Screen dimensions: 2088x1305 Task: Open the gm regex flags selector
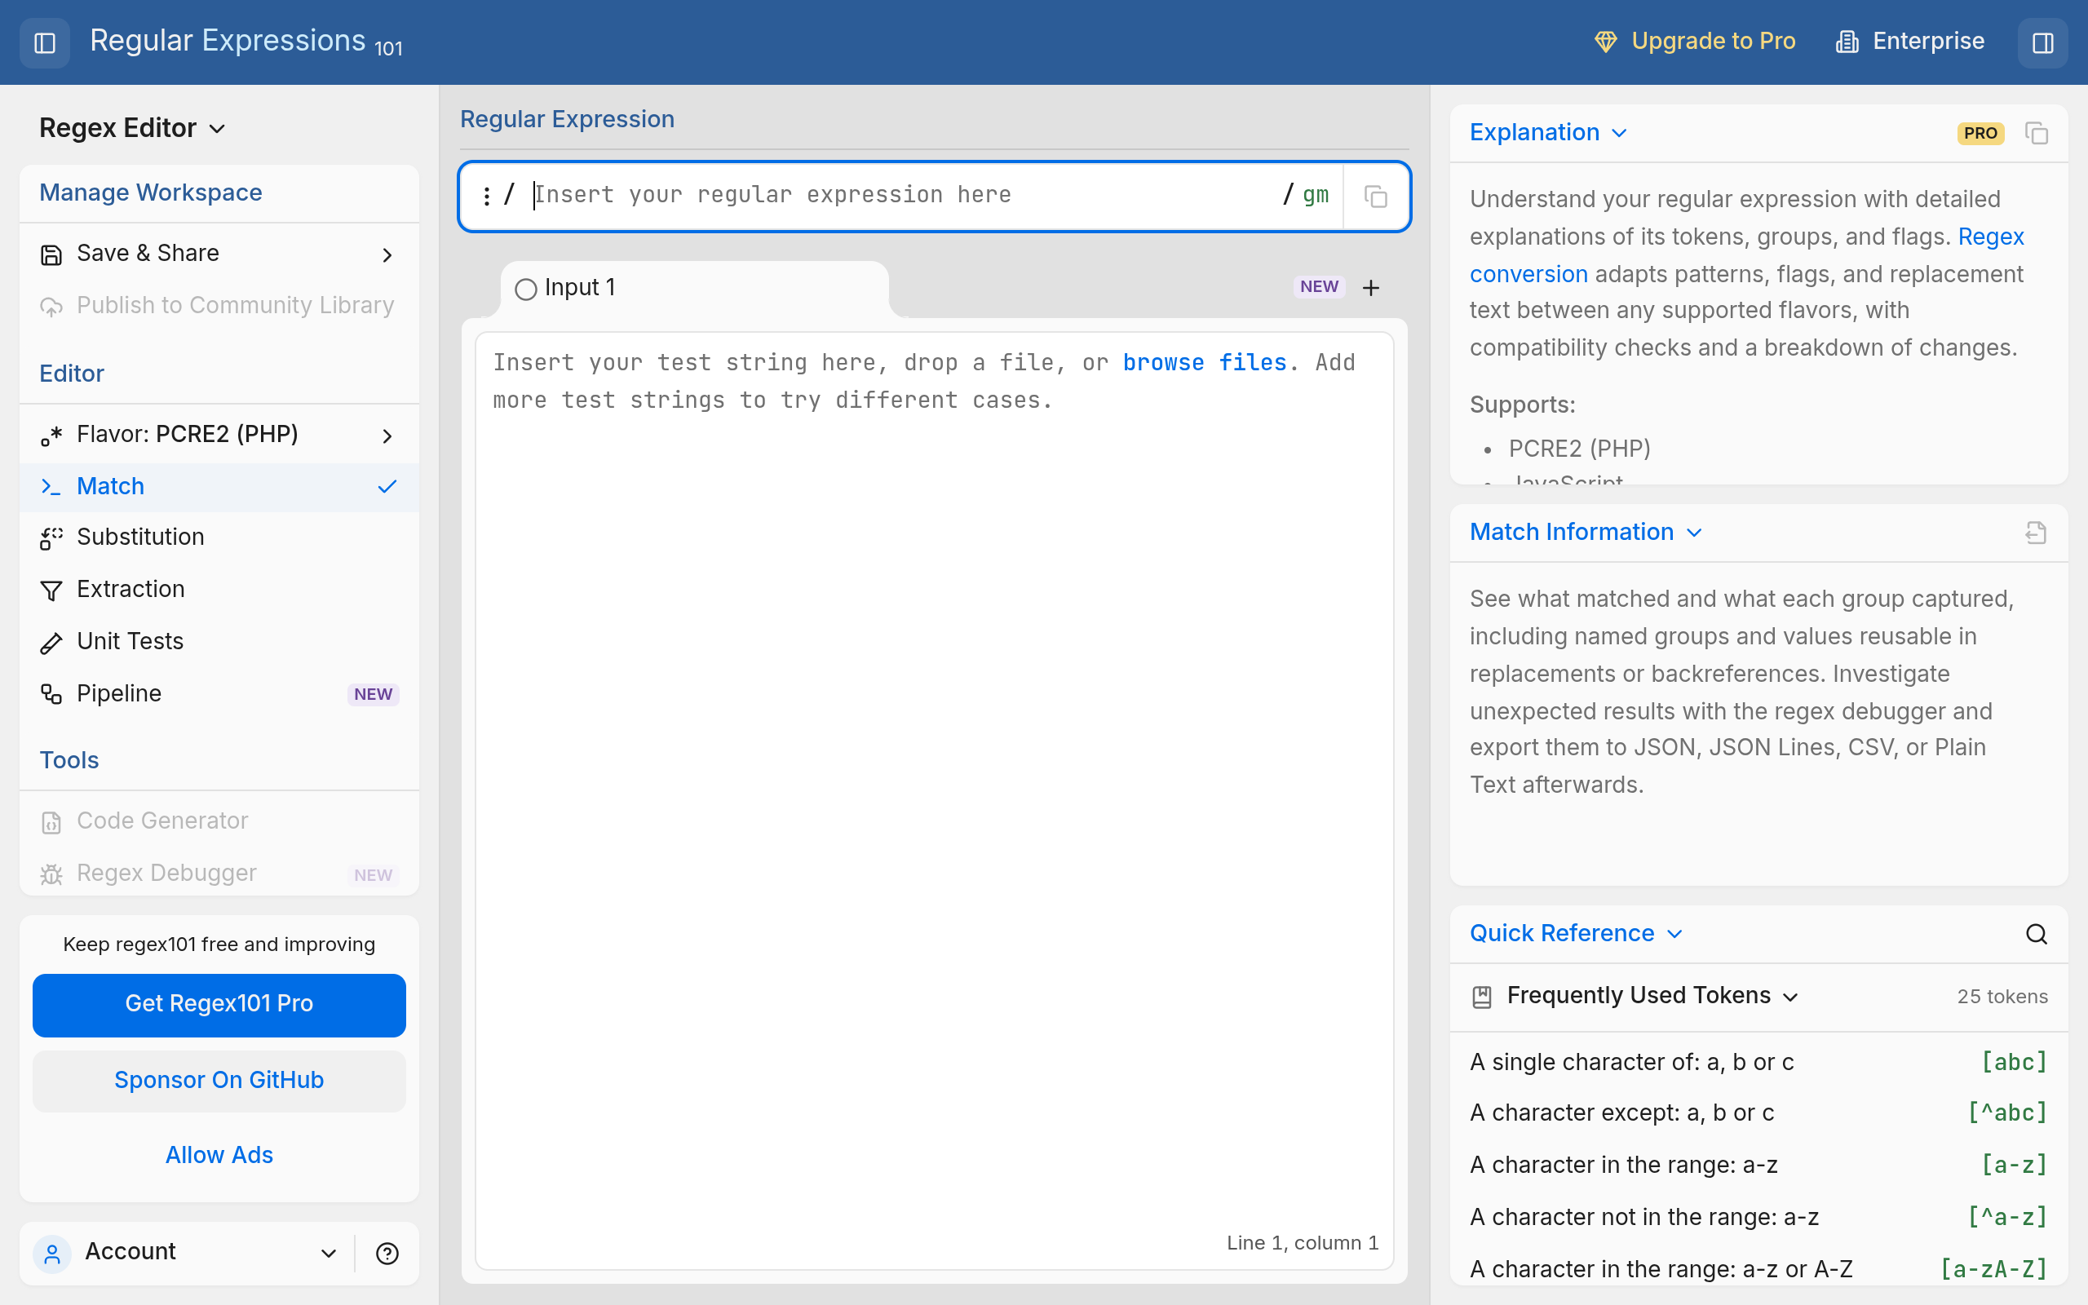[x=1315, y=195]
